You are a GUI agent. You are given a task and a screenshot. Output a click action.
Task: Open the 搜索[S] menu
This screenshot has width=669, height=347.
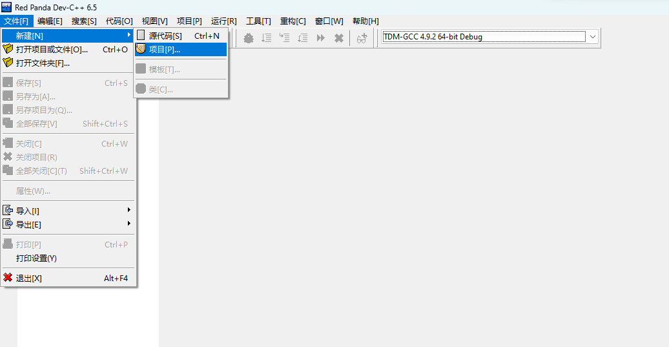coord(84,21)
